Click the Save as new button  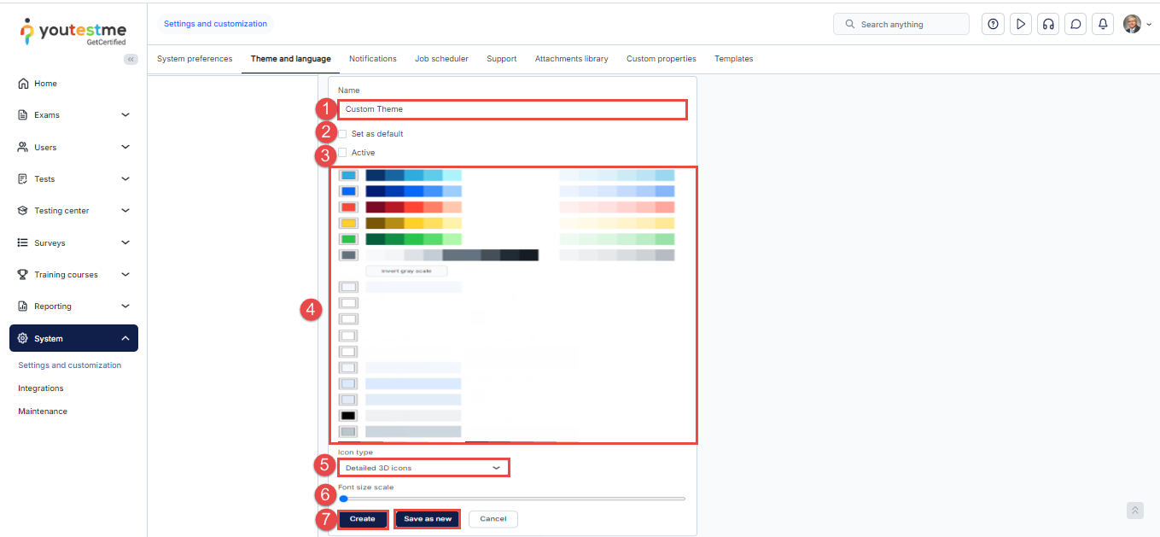[x=428, y=519]
